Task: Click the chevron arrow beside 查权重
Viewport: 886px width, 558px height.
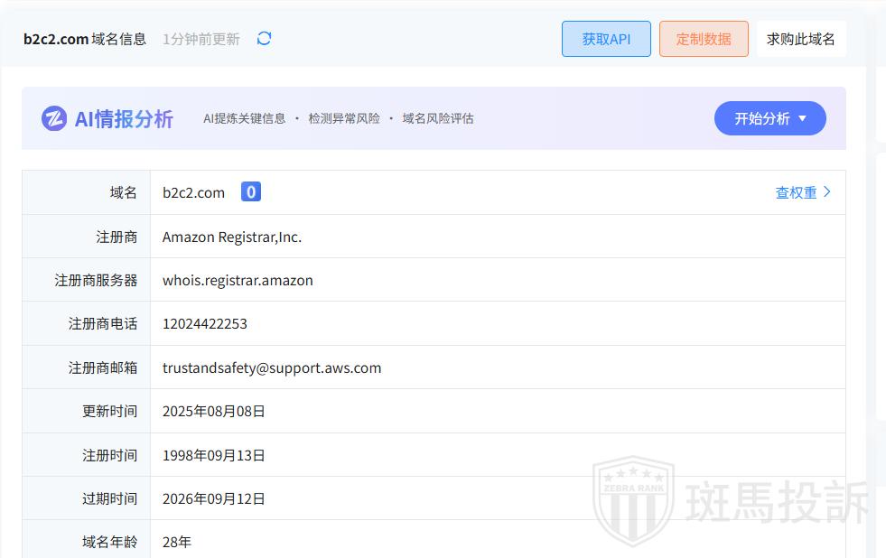Action: click(x=827, y=192)
